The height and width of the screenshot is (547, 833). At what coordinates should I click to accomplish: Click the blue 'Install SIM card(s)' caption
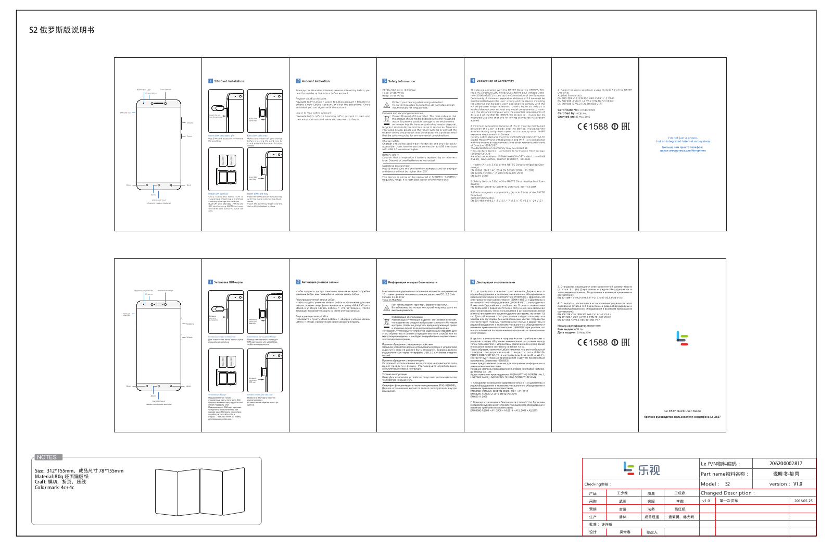(x=218, y=194)
